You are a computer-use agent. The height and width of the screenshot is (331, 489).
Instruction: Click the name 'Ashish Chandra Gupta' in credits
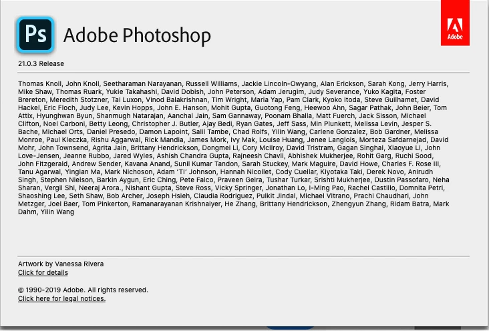pyautogui.click(x=192, y=156)
